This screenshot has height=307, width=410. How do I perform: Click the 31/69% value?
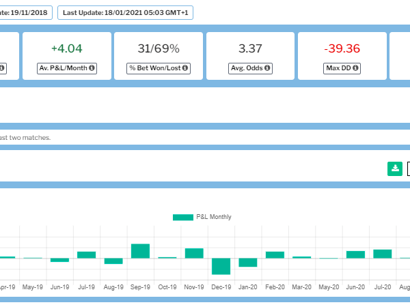[x=159, y=48]
